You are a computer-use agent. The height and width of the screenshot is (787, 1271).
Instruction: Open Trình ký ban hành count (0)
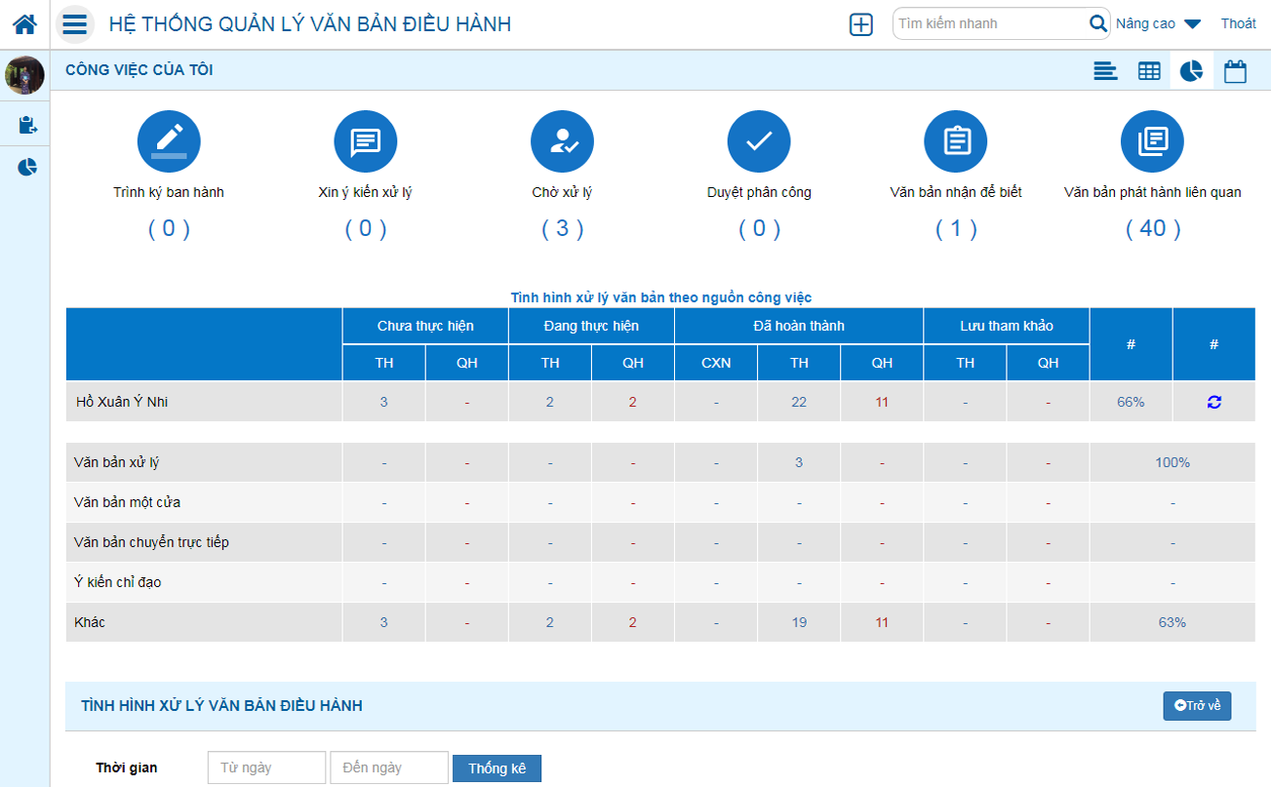169,229
